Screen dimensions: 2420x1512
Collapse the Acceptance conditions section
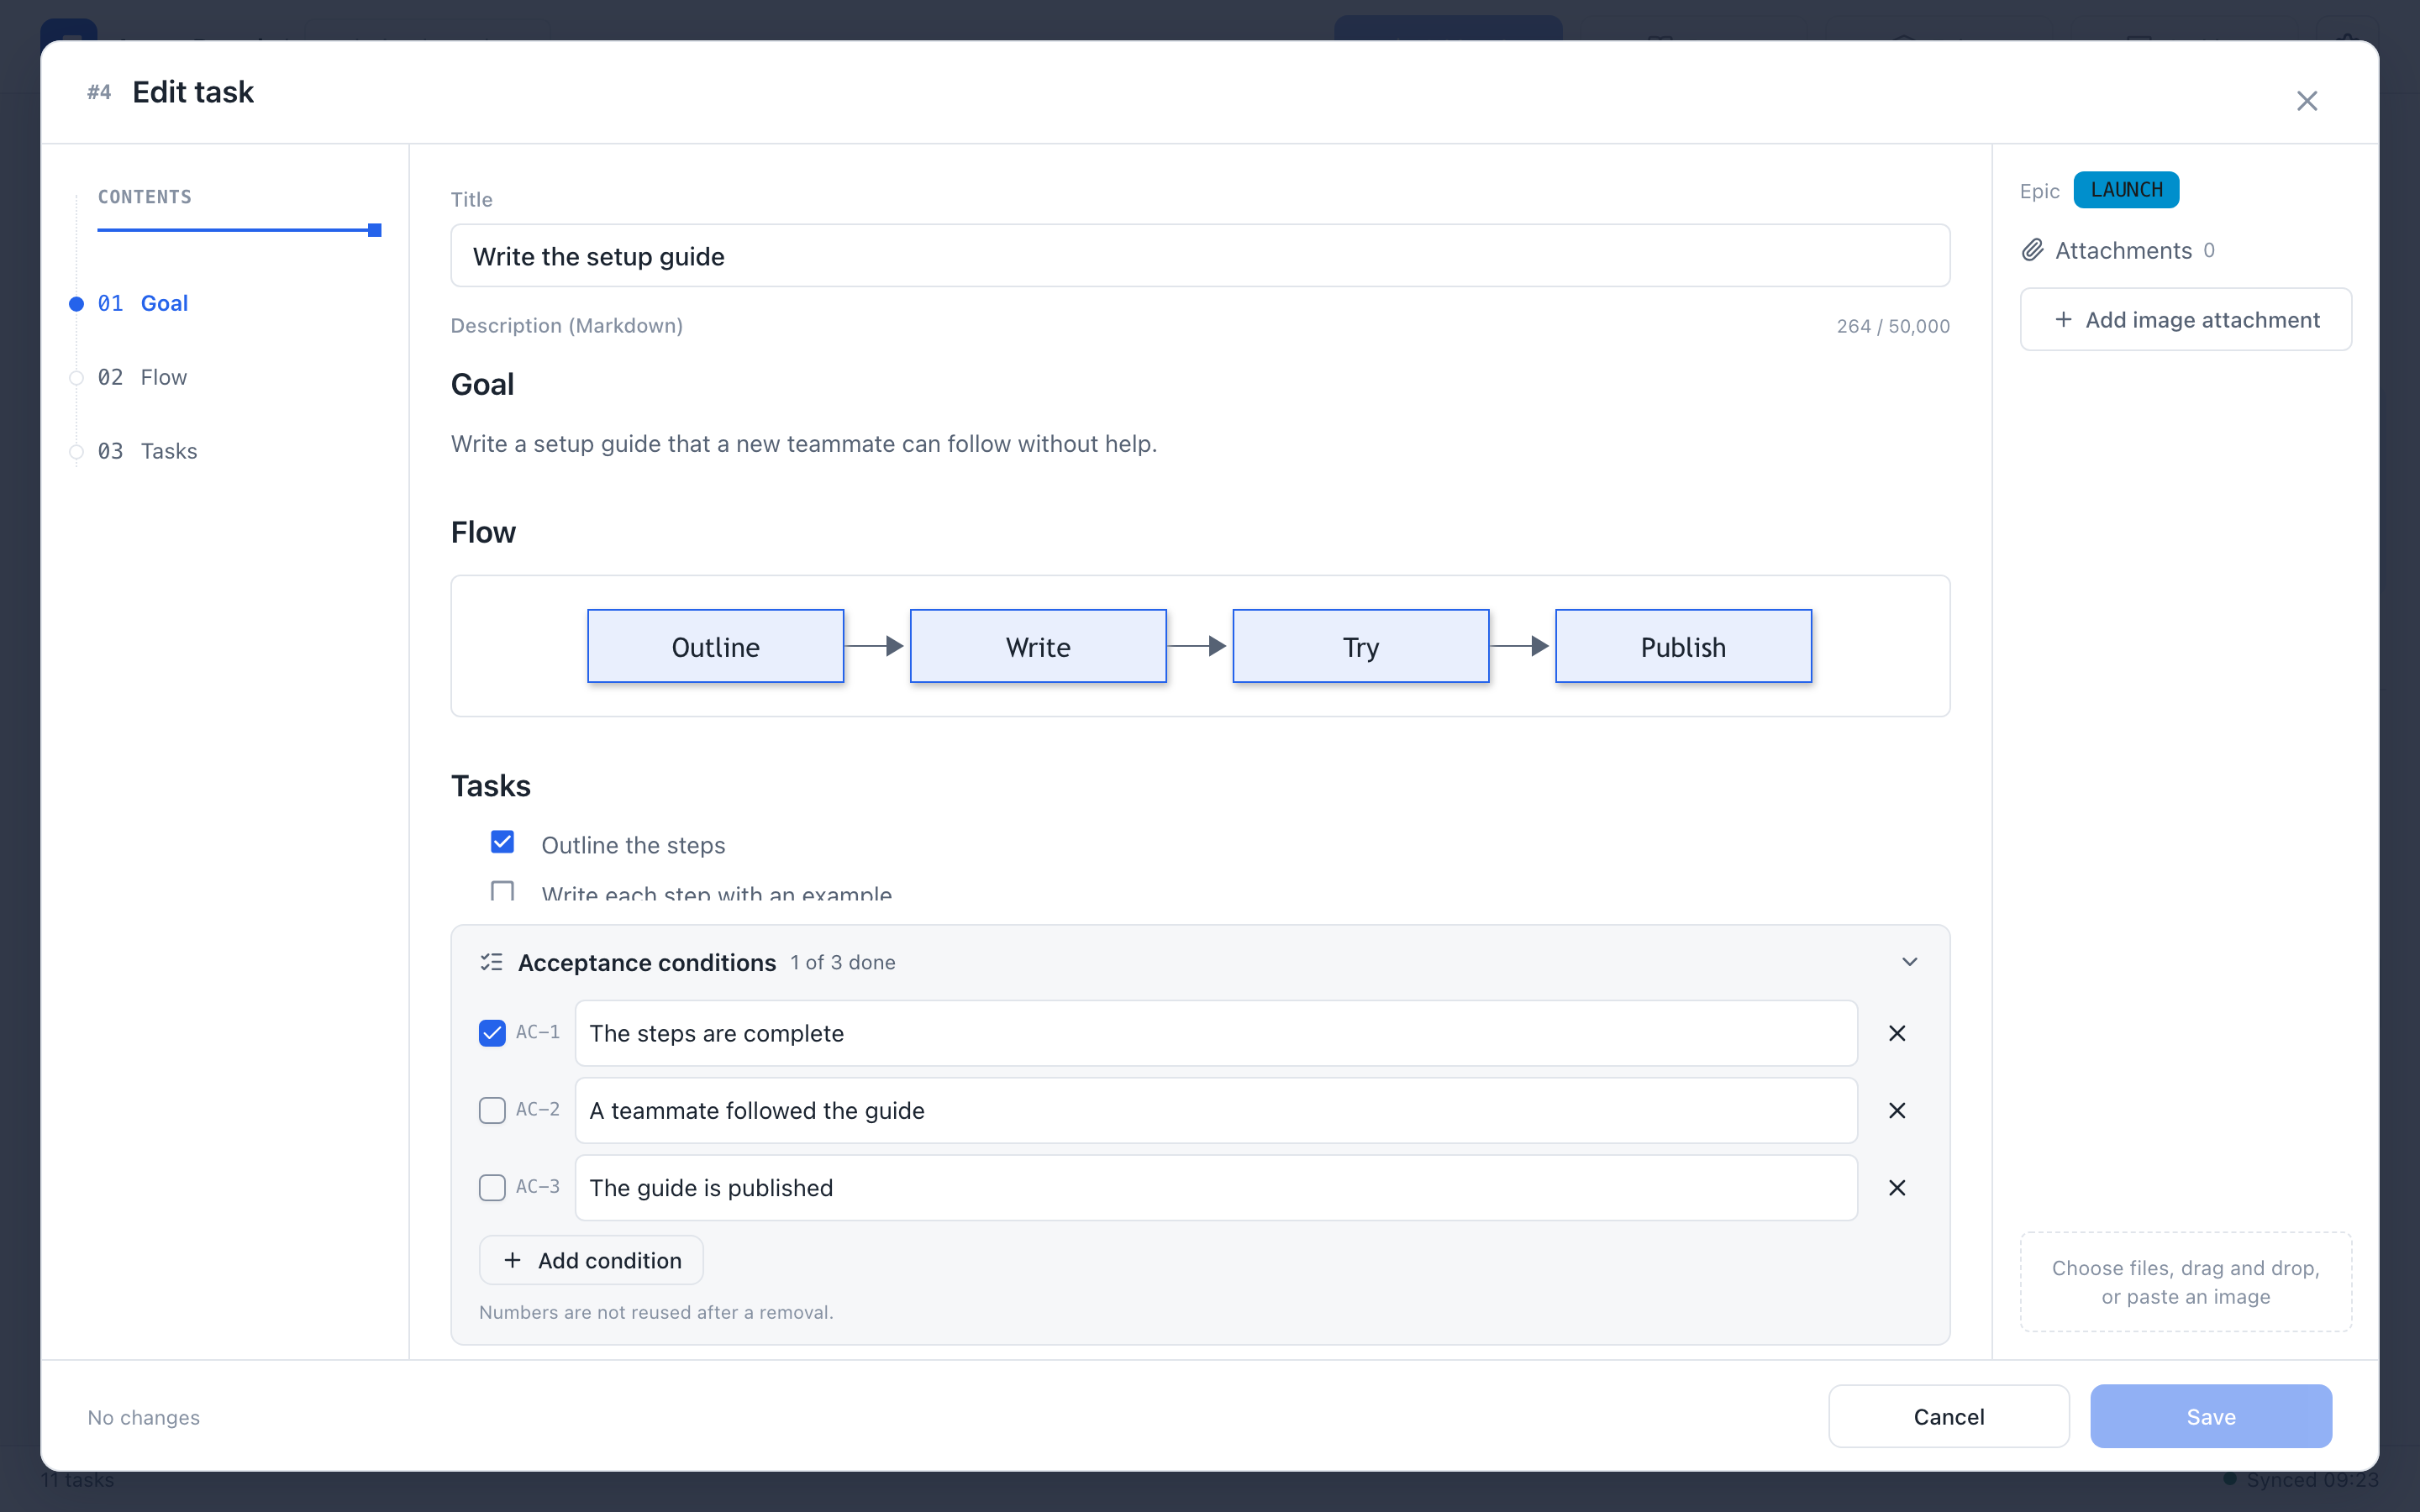point(1909,962)
